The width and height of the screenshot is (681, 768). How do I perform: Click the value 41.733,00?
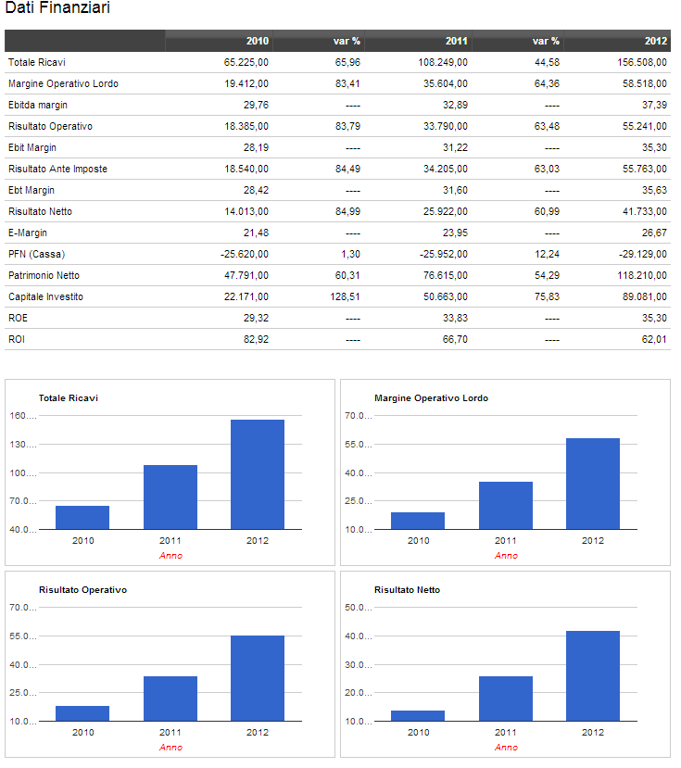click(645, 211)
